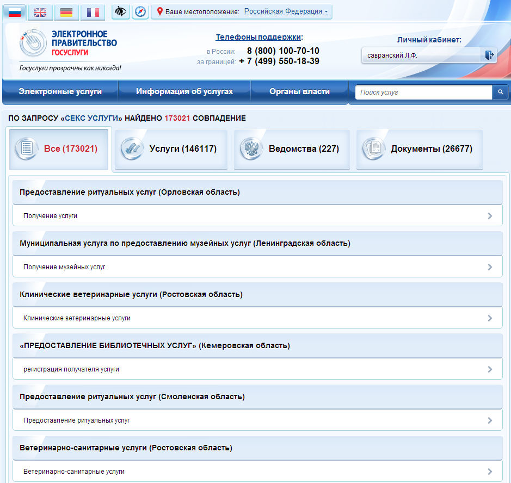The width and height of the screenshot is (511, 483).
Task: Open the Телефоны поддержки link
Action: pos(259,37)
